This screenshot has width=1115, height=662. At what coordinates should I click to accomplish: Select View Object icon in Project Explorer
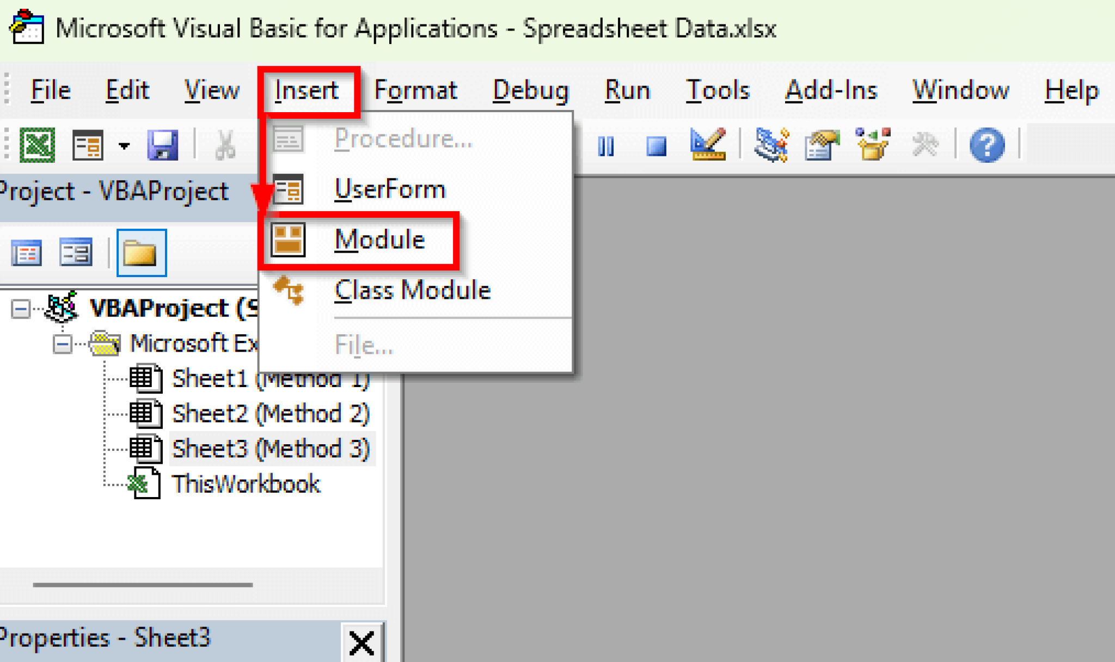pos(76,252)
